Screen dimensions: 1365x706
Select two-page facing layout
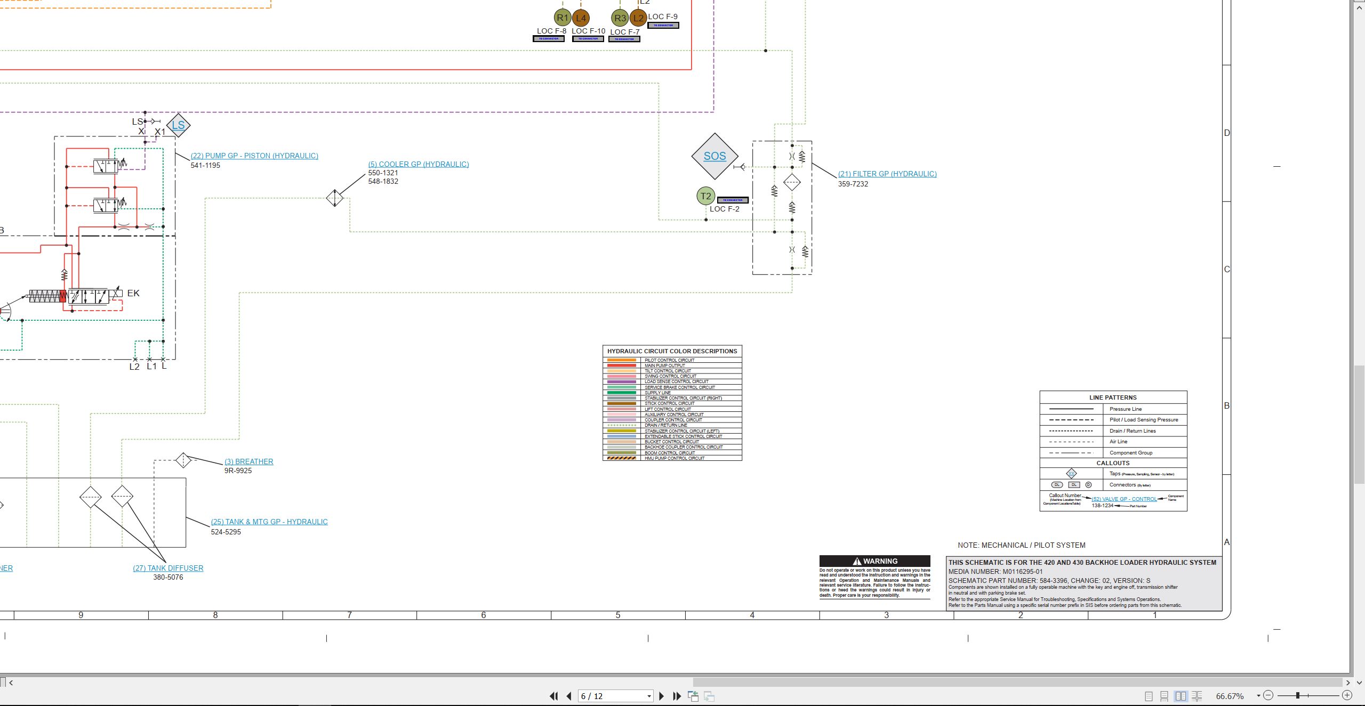[1181, 696]
